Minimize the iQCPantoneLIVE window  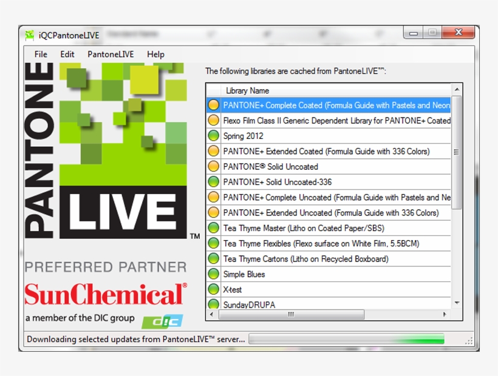point(414,32)
